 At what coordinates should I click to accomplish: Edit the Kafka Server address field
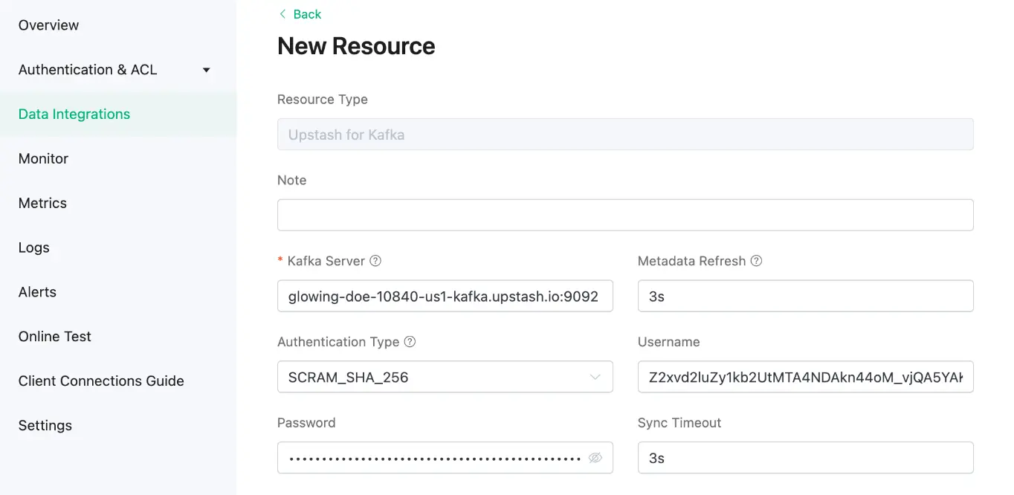(445, 296)
